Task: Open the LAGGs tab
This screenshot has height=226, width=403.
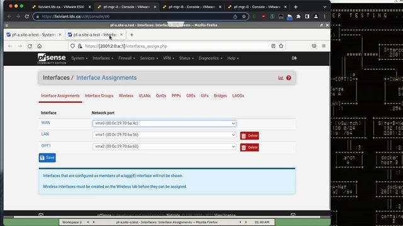Action: (x=238, y=96)
